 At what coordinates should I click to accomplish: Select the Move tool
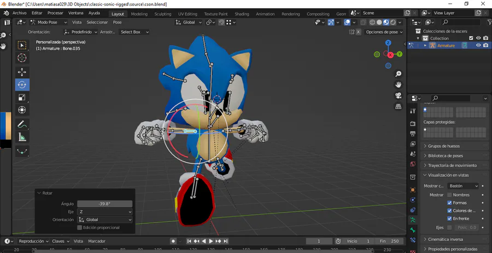(22, 73)
